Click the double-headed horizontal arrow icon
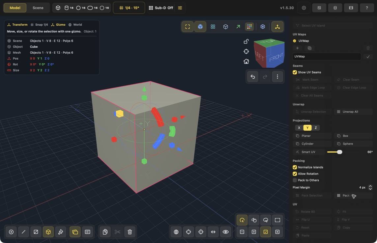The height and width of the screenshot is (243, 377). coord(213,232)
